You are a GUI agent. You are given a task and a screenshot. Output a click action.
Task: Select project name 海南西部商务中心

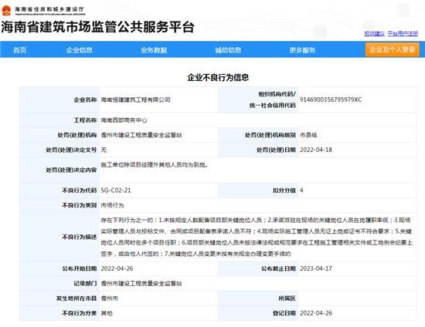click(x=124, y=120)
